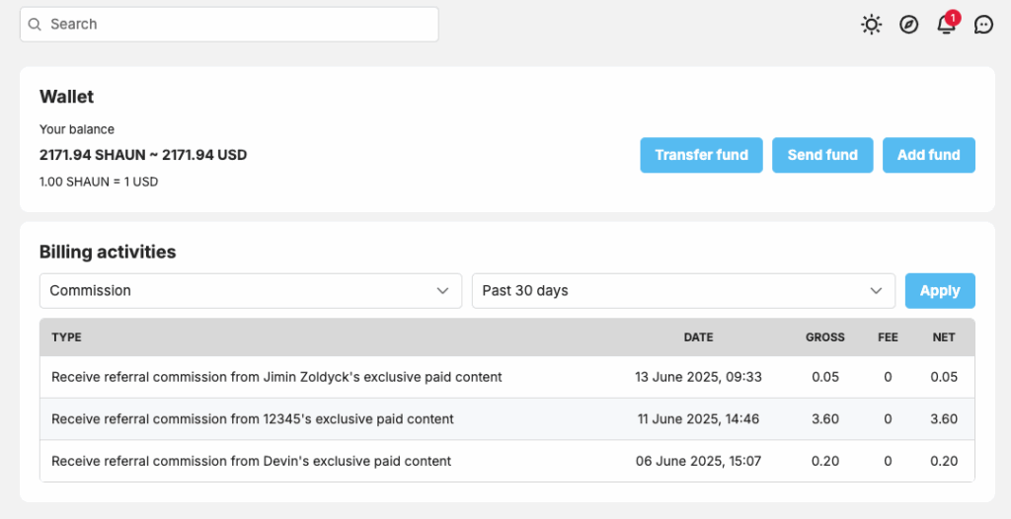Expand chevron on Commission filter
The image size is (1011, 519).
coord(442,291)
